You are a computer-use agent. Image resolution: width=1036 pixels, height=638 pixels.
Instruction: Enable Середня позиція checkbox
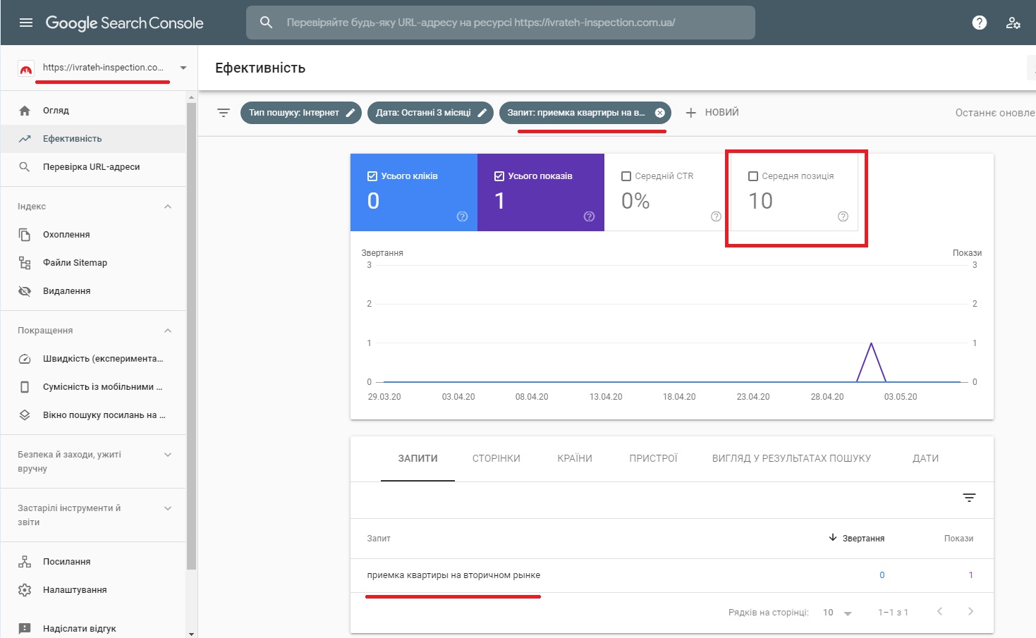(x=753, y=176)
